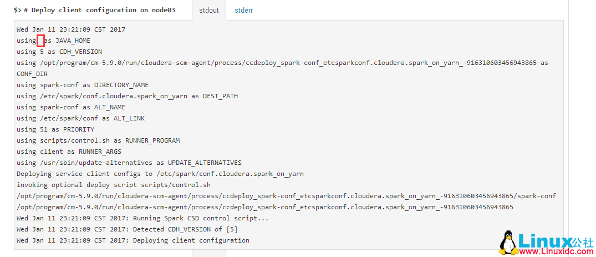
Task: Click the final "Deploying client configuration" log line
Action: tap(133, 240)
